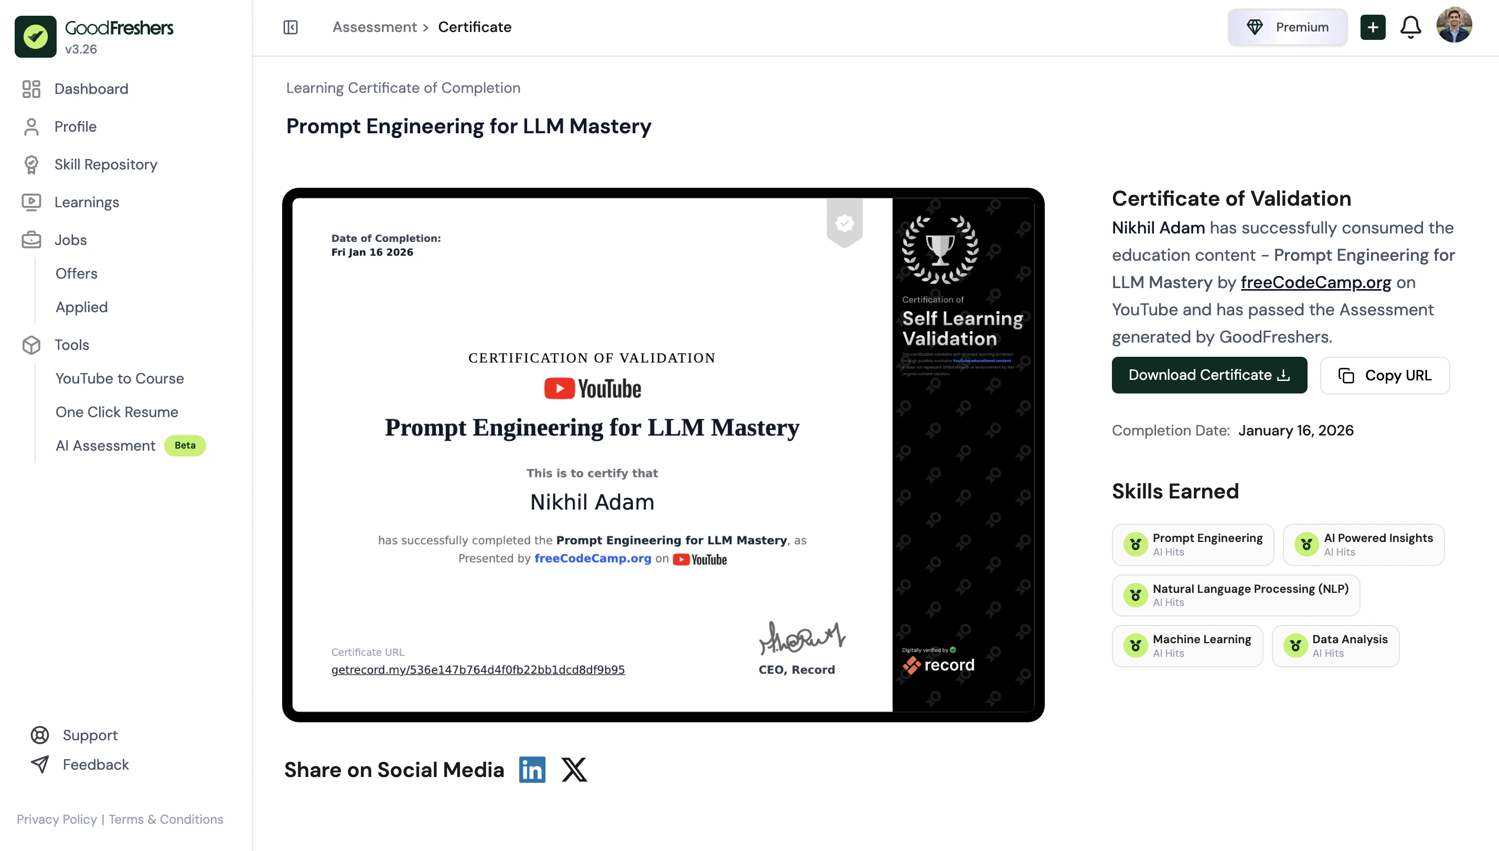Click the 'Skills Earned' heading
1499x851 pixels.
click(1175, 492)
